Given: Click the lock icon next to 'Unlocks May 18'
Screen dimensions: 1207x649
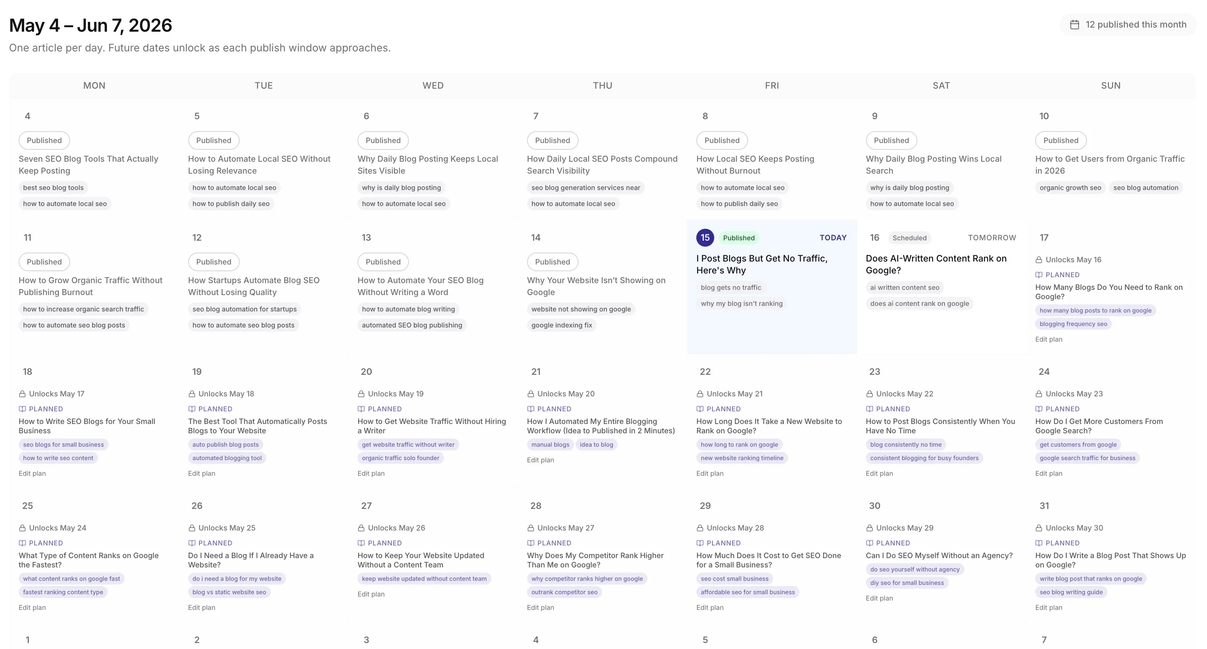Looking at the screenshot, I should 192,394.
